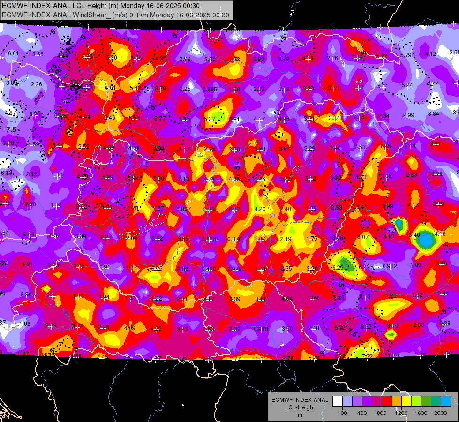Screen dimensions: 459x422
Task: Click the wind shear value 1.27
Action: (158, 209)
